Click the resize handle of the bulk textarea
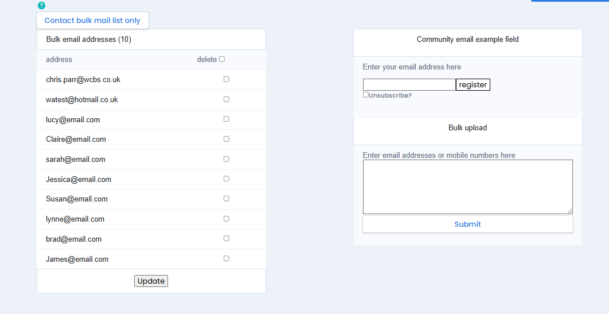 tap(570, 211)
